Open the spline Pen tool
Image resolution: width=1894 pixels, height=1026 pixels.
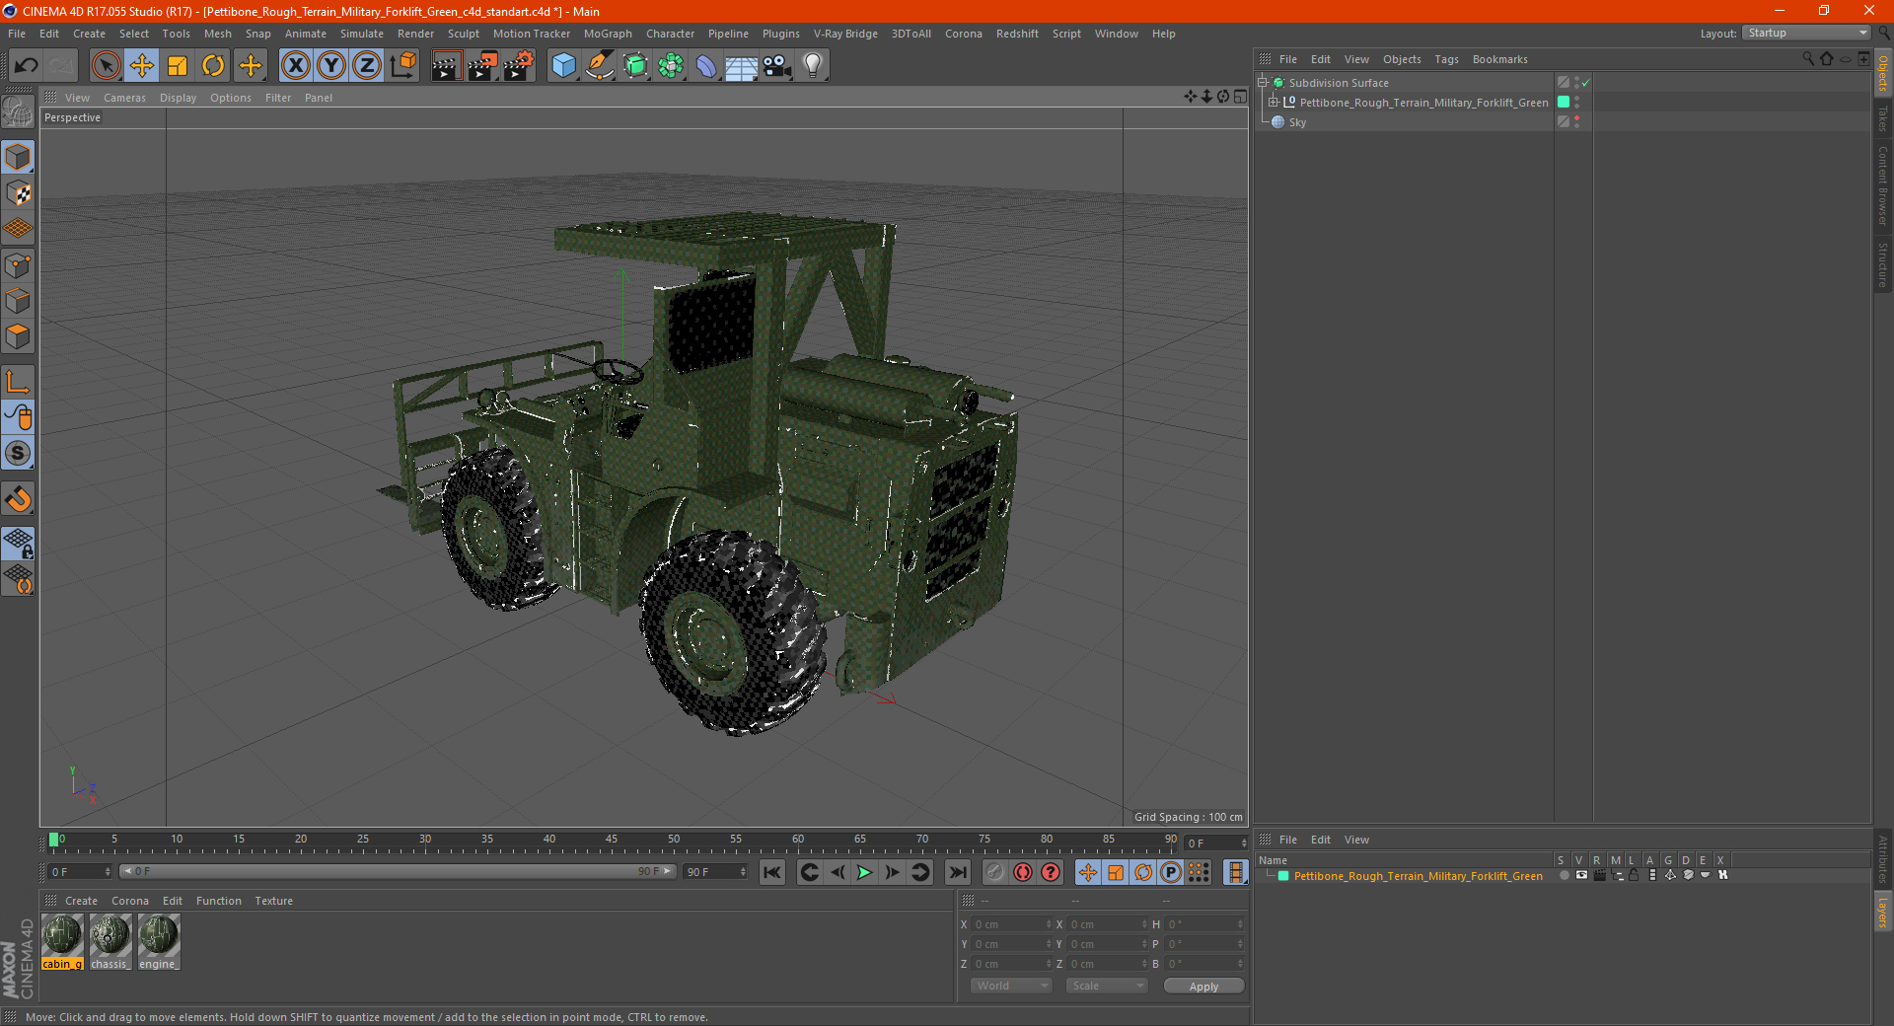[x=600, y=66]
